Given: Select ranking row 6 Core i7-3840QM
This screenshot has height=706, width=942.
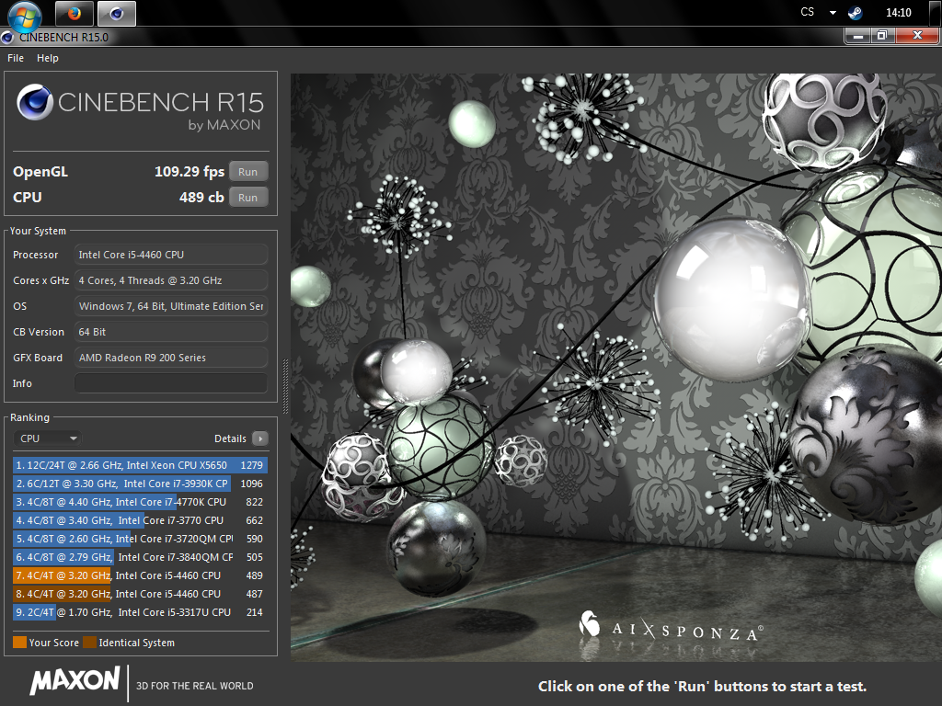Looking at the screenshot, I should coord(140,557).
